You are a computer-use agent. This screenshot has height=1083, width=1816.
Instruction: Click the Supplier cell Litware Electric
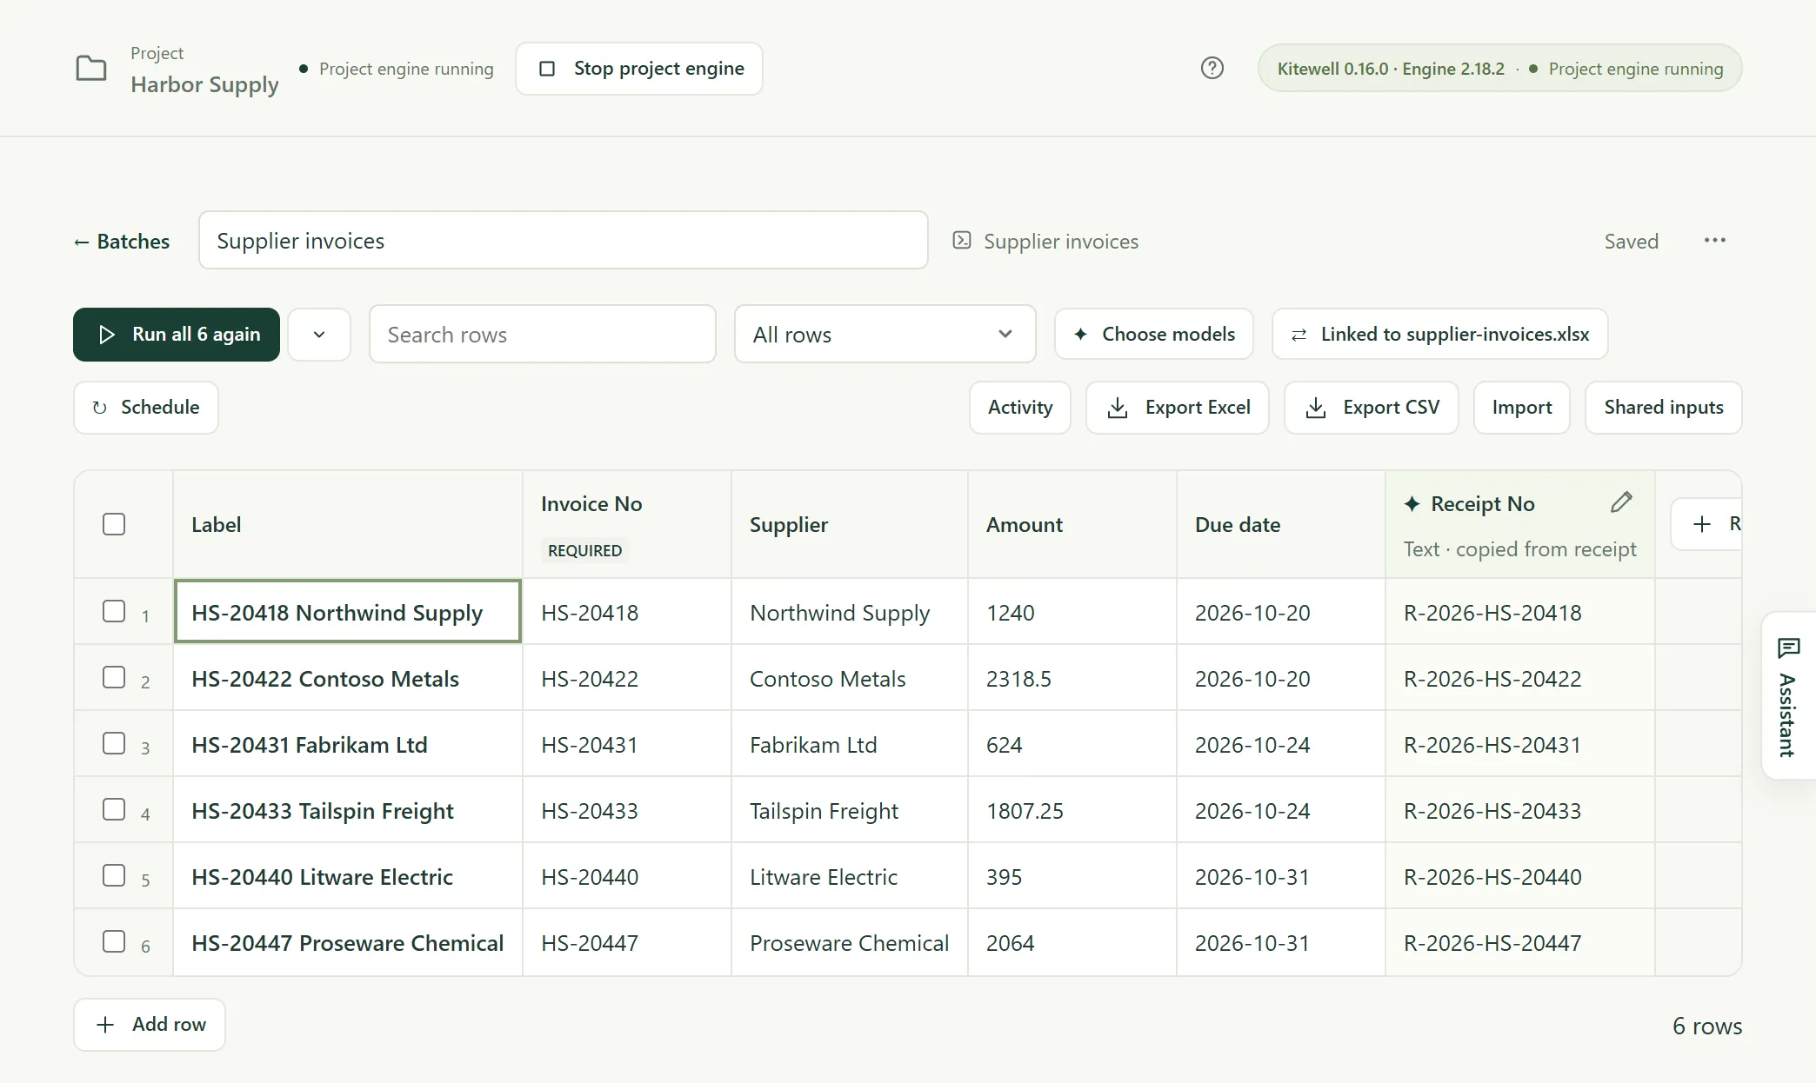coord(849,876)
